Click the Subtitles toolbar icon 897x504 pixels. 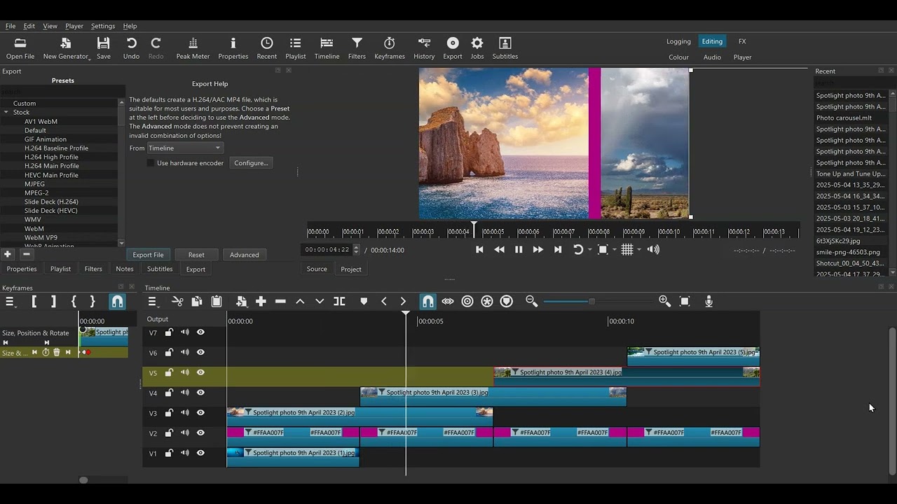505,48
